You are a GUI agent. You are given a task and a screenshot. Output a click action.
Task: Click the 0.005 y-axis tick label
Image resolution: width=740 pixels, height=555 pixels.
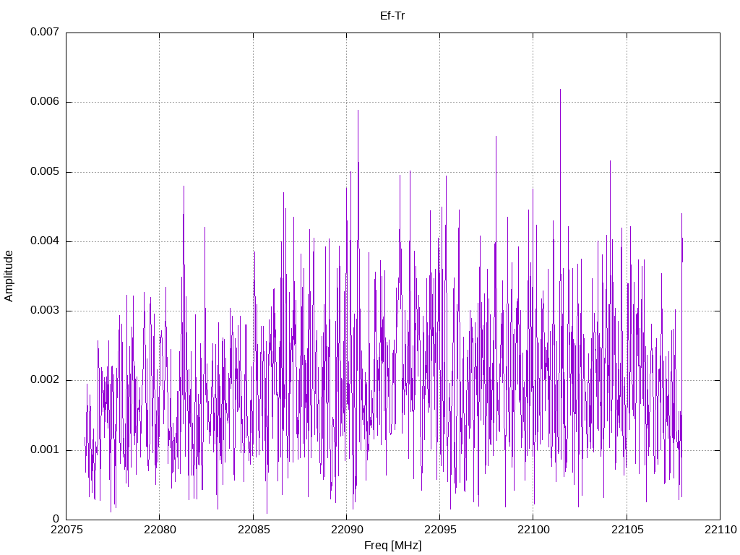[45, 171]
